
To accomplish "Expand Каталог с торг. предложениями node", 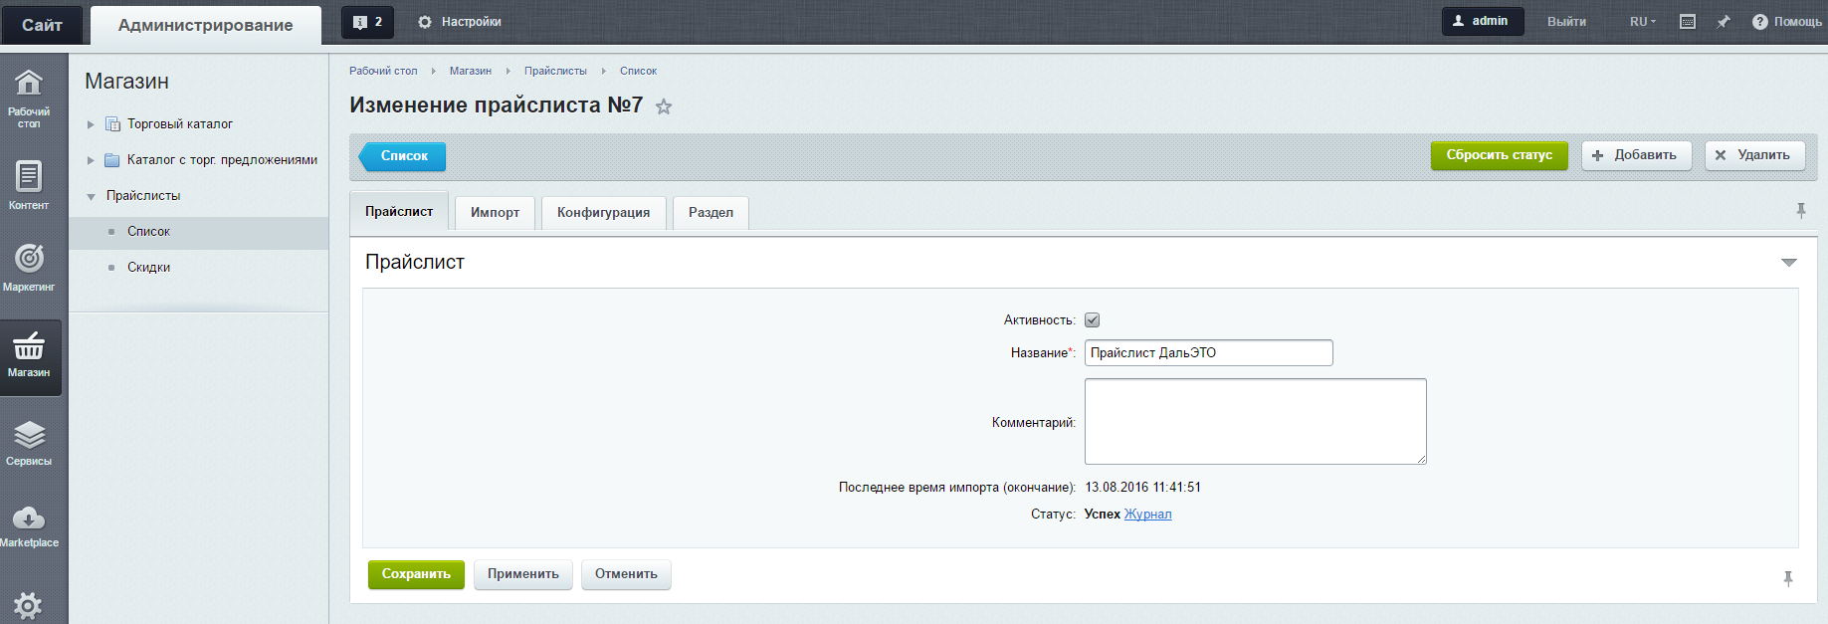I will coord(91,160).
